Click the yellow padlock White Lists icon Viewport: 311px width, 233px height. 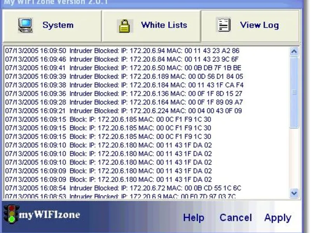(x=125, y=26)
